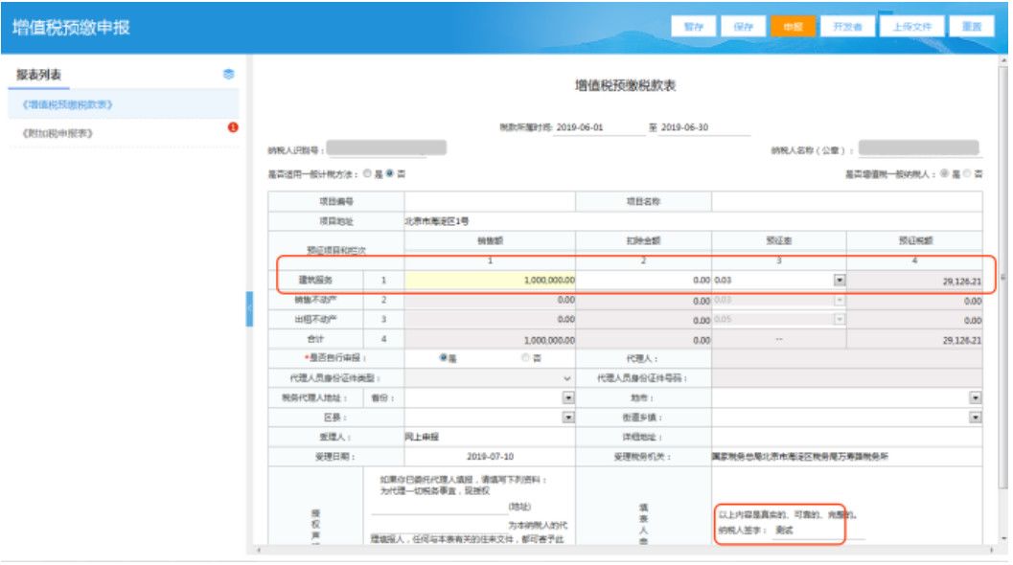Click the 增值税预缴税款表 form title

point(625,85)
